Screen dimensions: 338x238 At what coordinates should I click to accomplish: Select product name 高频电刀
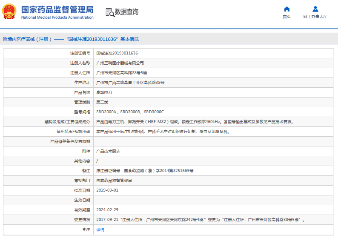104,92
